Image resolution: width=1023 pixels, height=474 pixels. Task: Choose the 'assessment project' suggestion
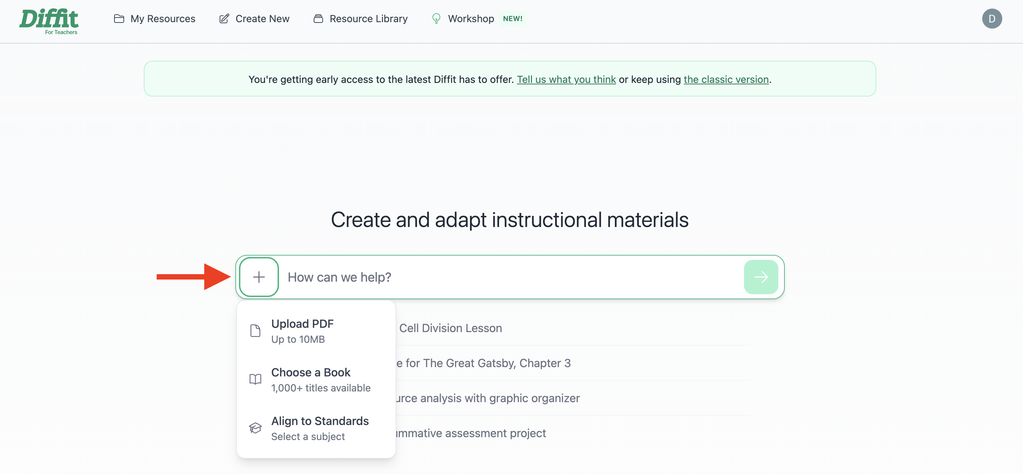pyautogui.click(x=471, y=433)
